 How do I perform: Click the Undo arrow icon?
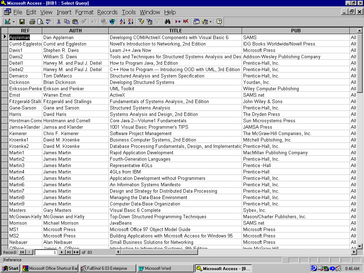[94, 22]
